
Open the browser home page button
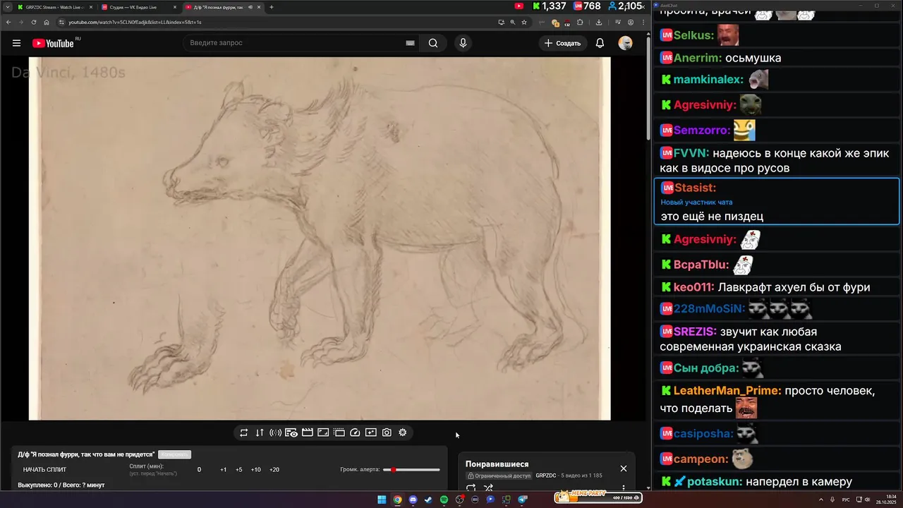click(x=47, y=22)
